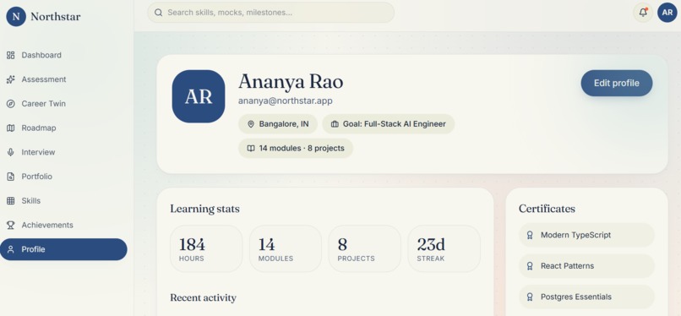Open the AR account avatar in header
Viewport: 681px width, 316px height.
[x=667, y=13]
